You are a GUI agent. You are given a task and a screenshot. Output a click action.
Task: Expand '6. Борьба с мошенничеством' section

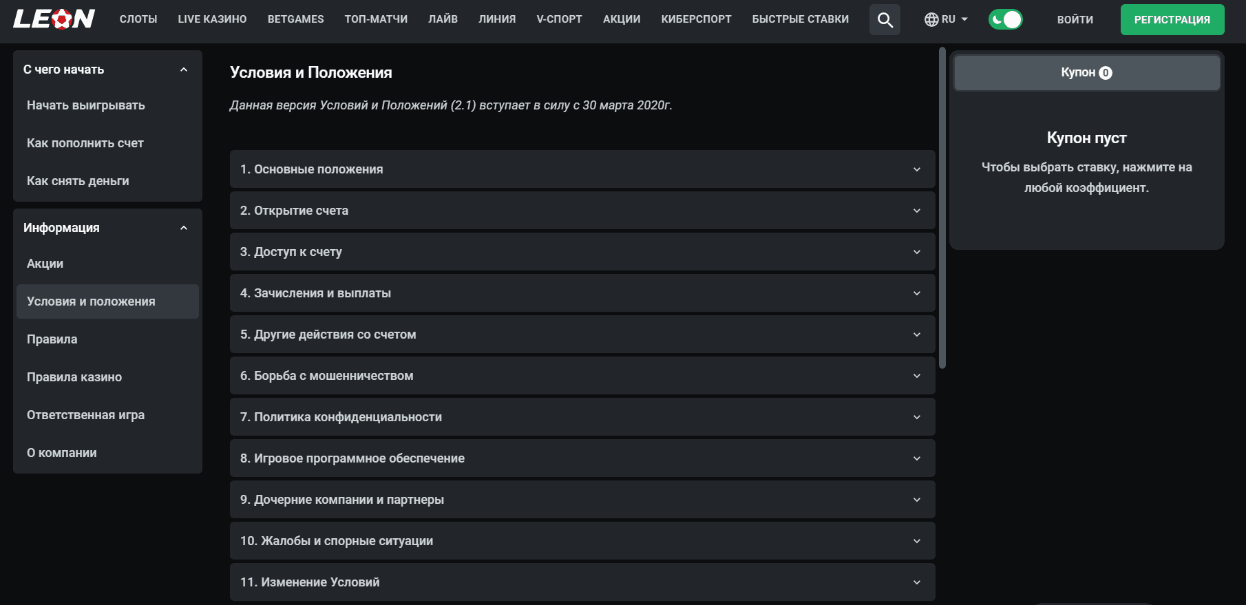point(582,376)
